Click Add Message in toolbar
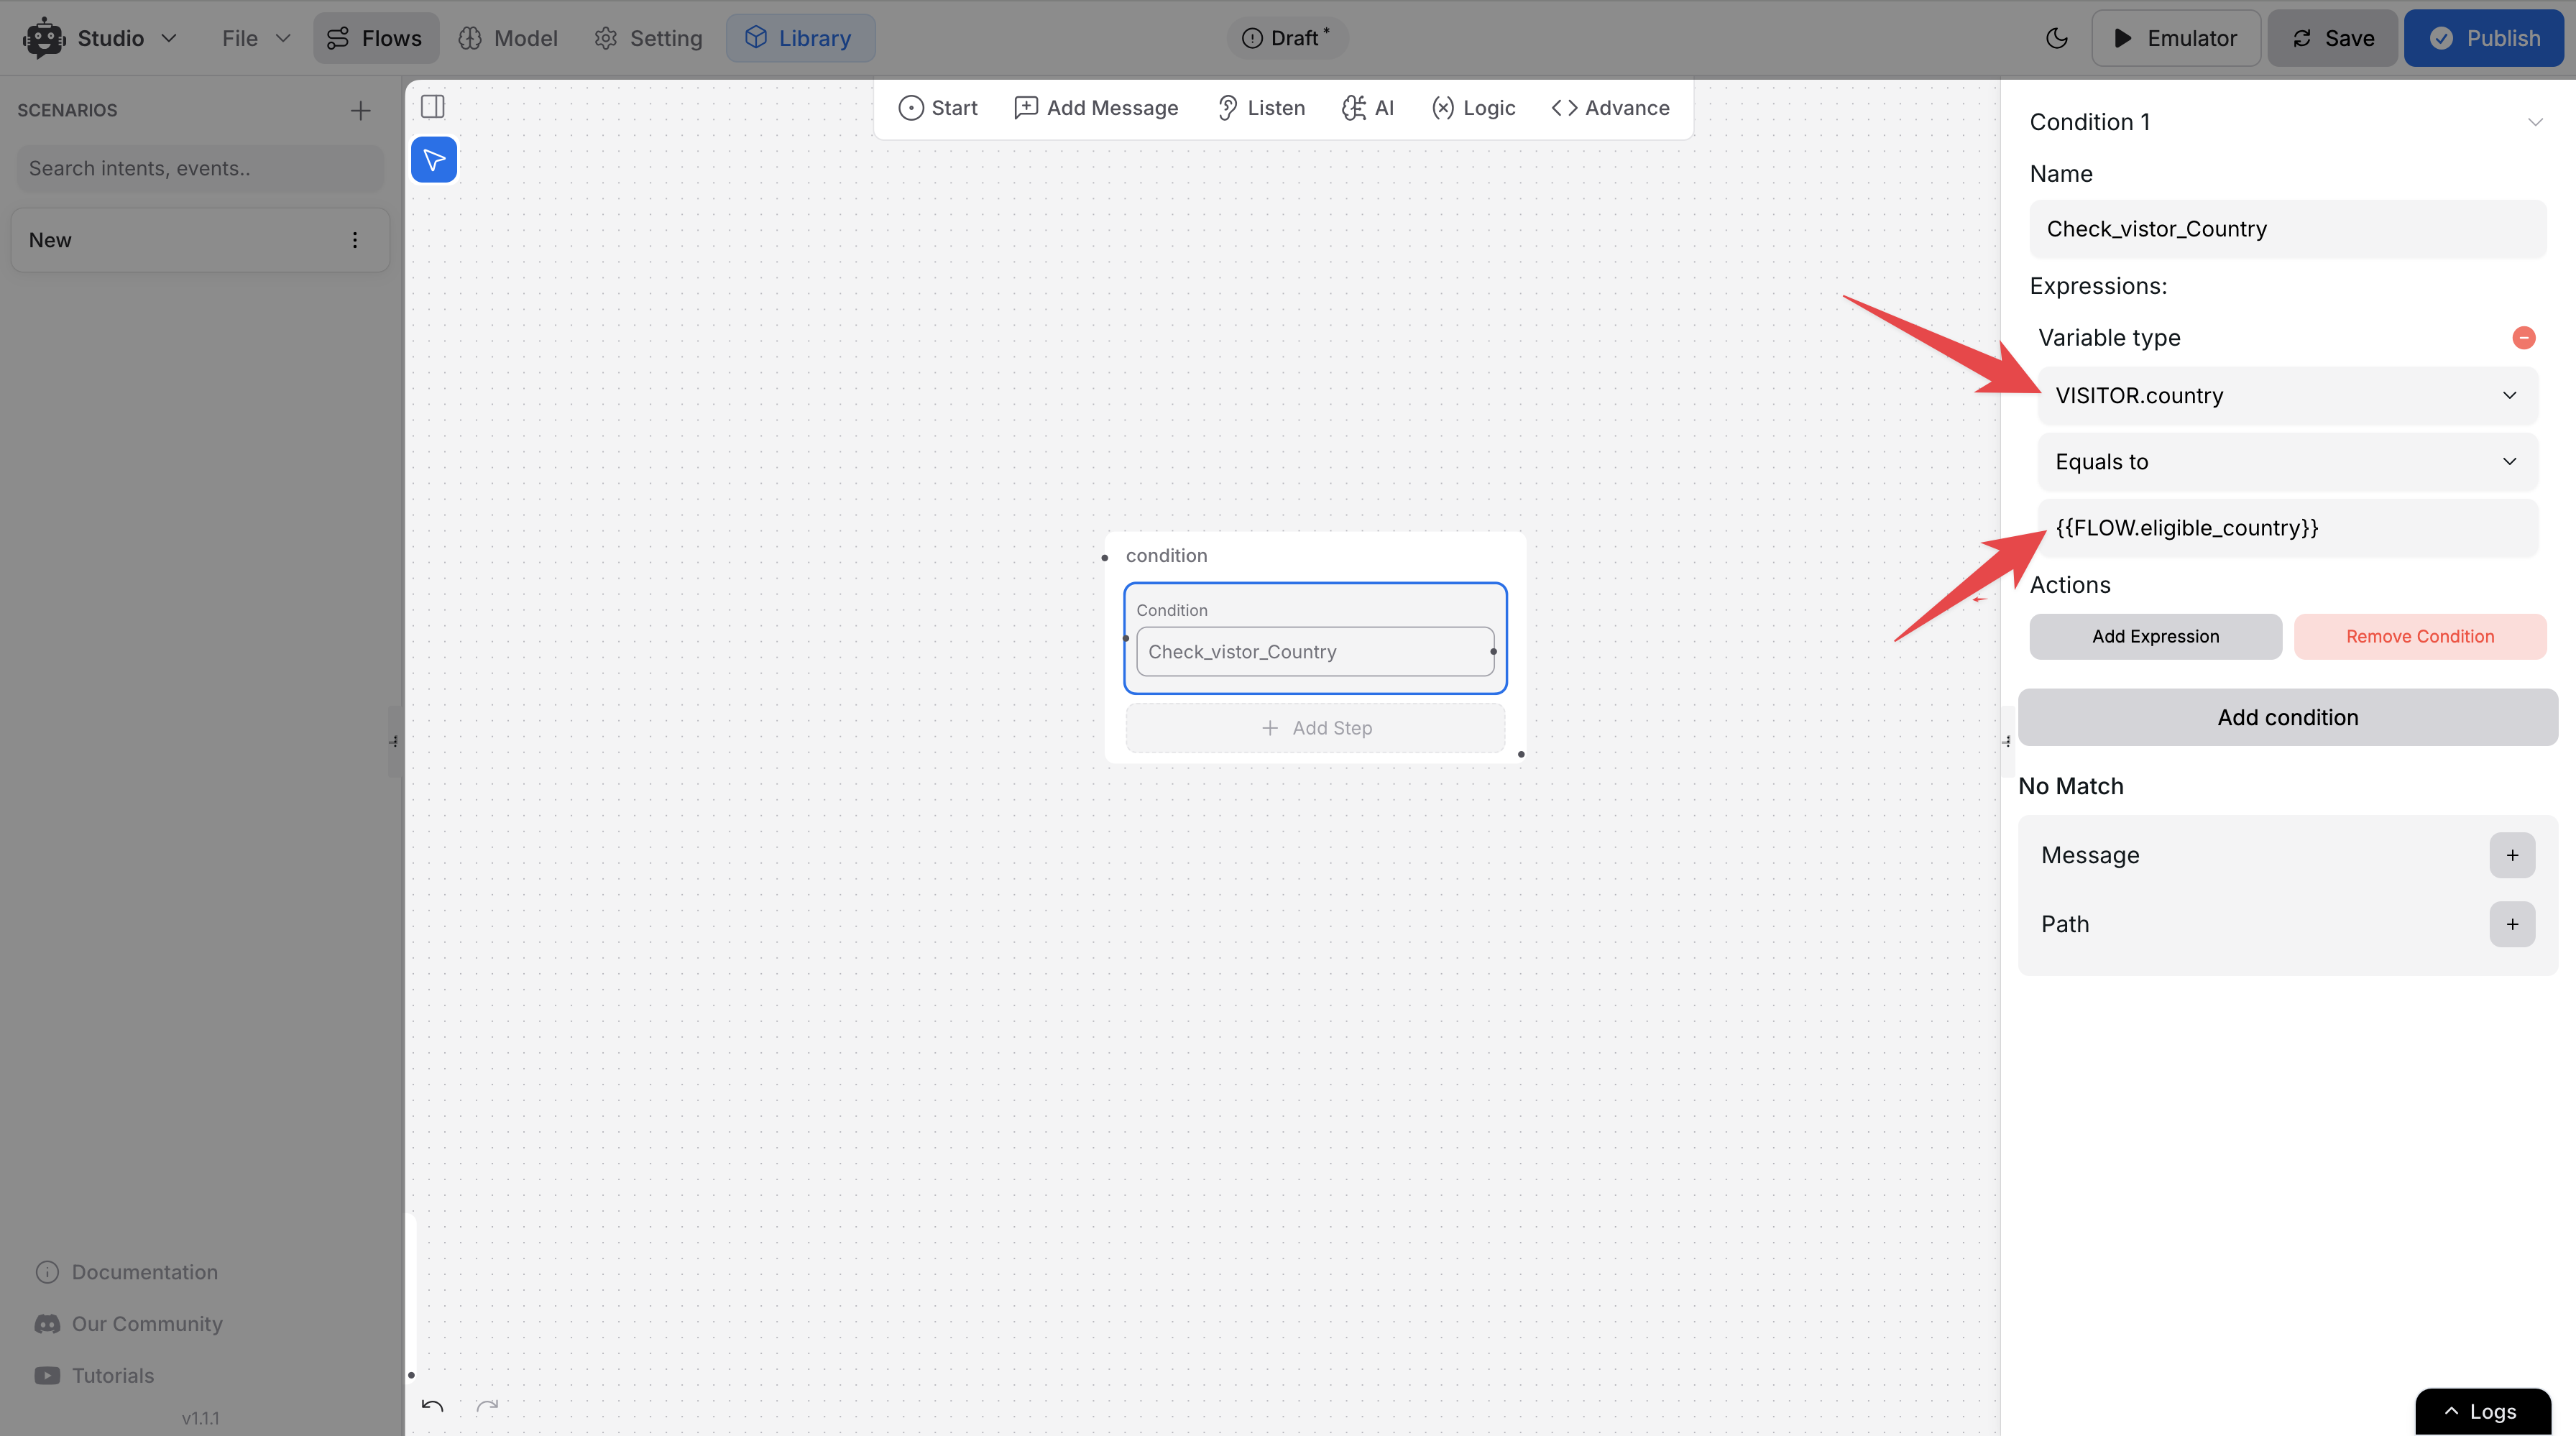The height and width of the screenshot is (1436, 2576). (1096, 108)
